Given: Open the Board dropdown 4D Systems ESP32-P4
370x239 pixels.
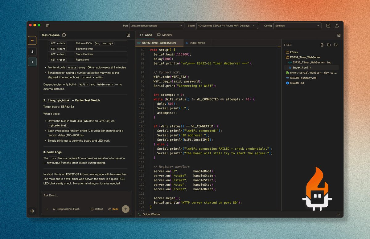Looking at the screenshot, I should coord(227,26).
